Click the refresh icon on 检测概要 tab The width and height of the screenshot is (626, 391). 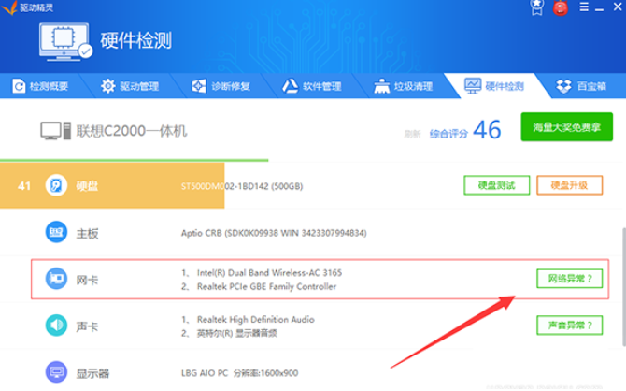pyautogui.click(x=19, y=86)
